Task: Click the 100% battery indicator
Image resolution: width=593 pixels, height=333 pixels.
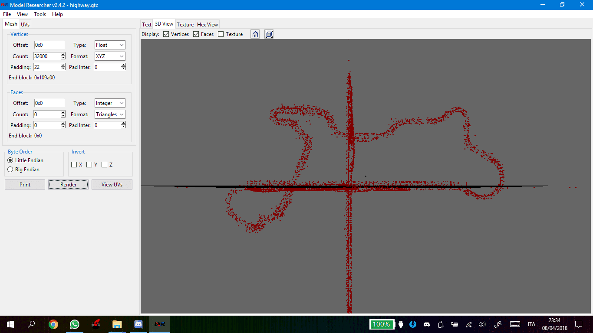Action: pos(381,324)
